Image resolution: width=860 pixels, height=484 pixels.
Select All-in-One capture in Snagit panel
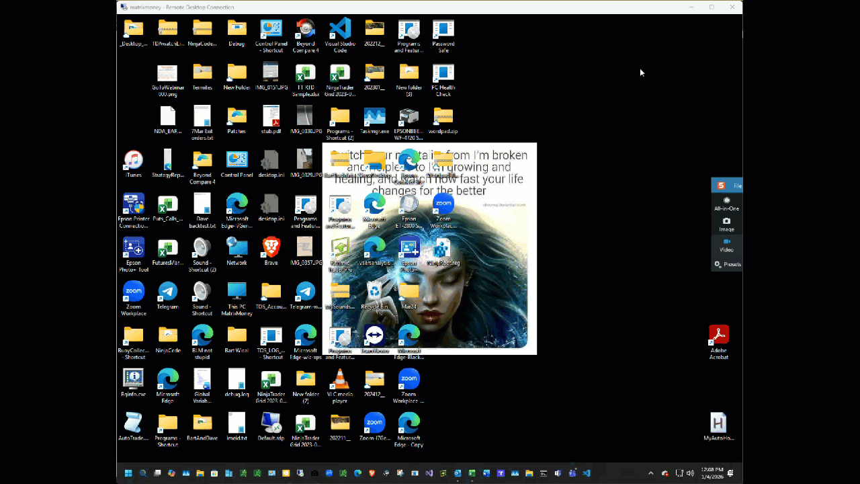click(x=726, y=204)
